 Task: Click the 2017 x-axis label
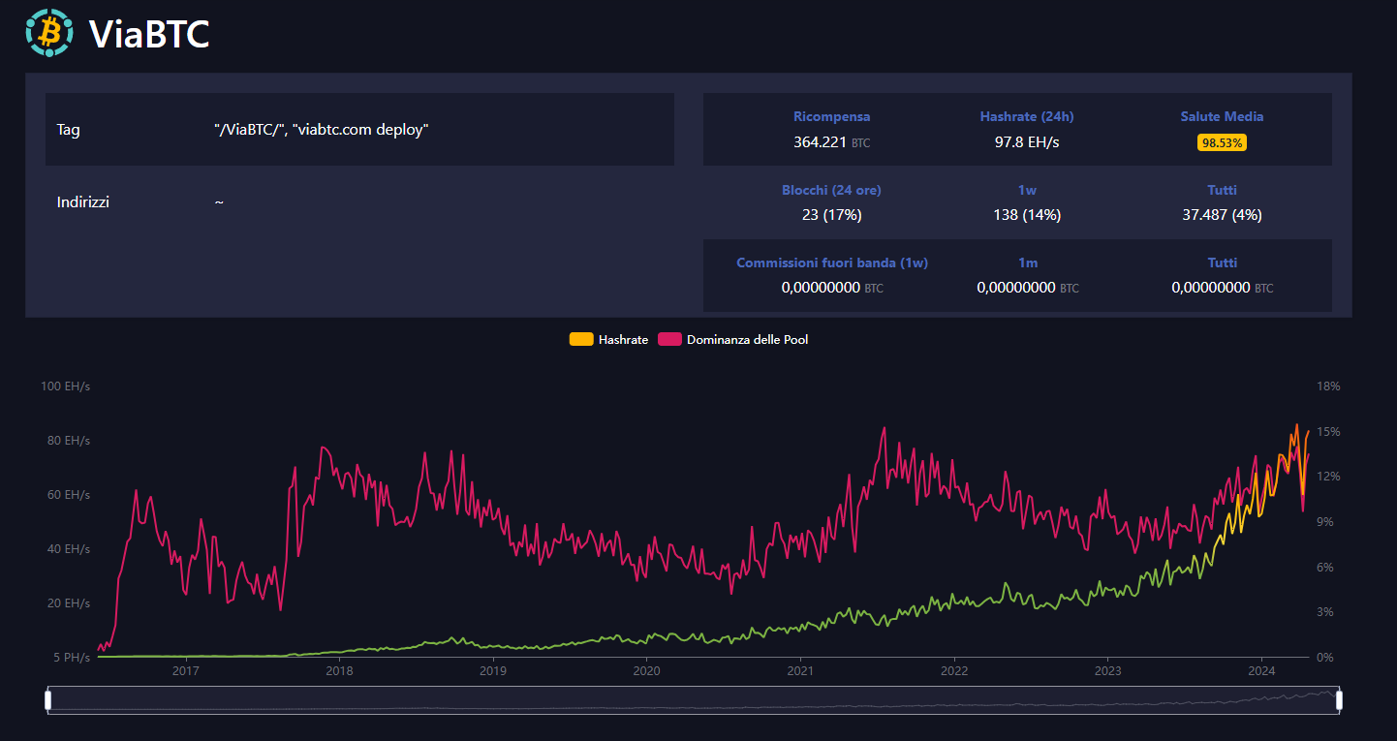pyautogui.click(x=185, y=670)
